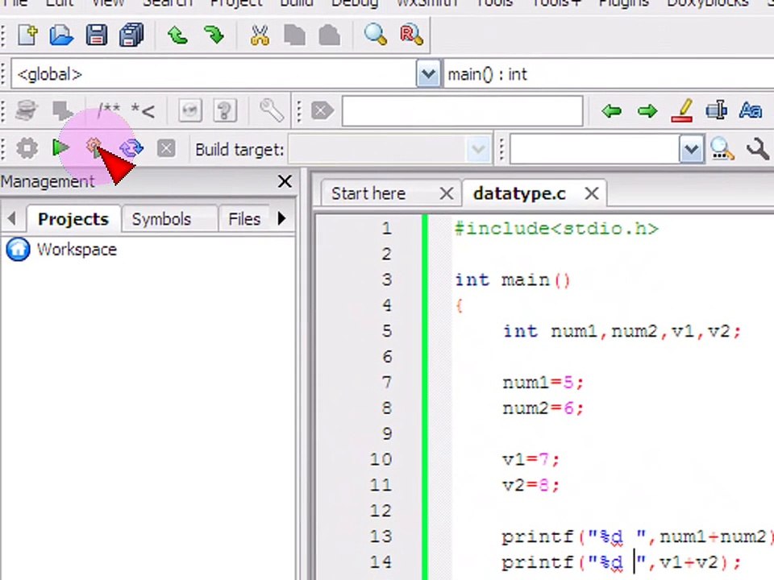Toggle the highlight marker icon
This screenshot has height=580, width=774.
click(682, 110)
